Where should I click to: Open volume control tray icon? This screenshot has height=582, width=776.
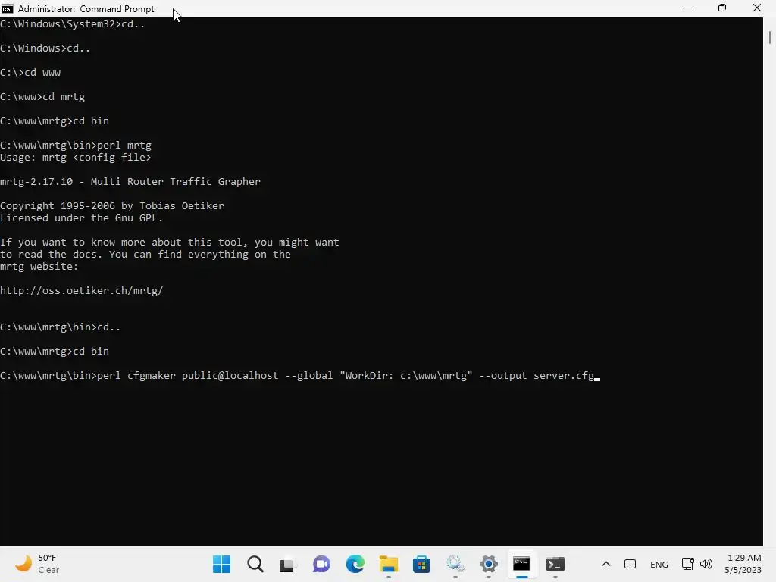[706, 564]
